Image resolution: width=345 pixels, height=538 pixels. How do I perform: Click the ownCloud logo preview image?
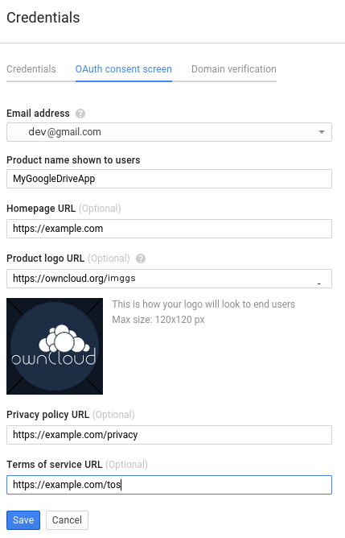click(x=55, y=346)
